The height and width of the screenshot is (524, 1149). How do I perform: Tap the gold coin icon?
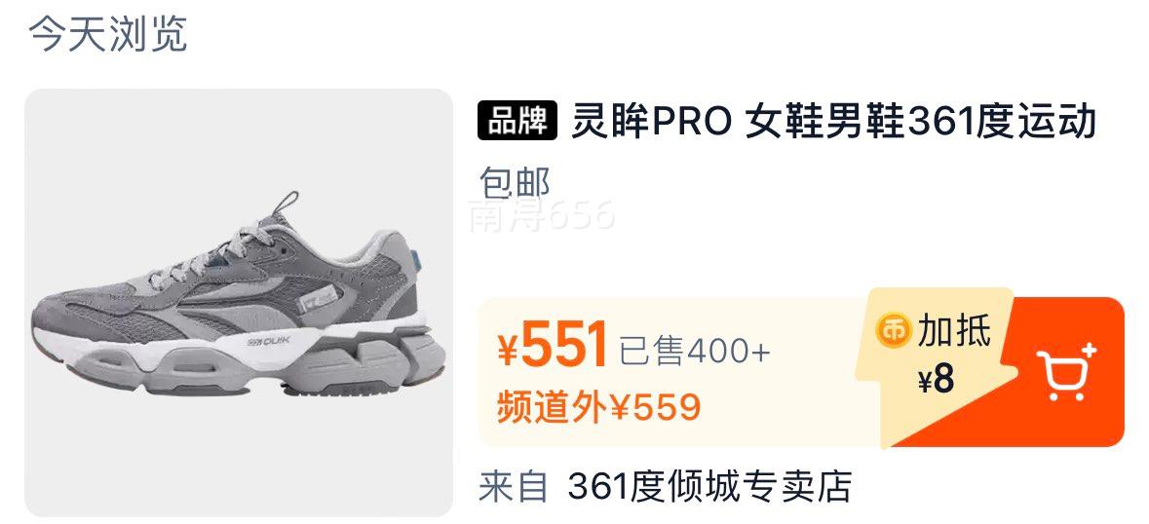tap(894, 331)
